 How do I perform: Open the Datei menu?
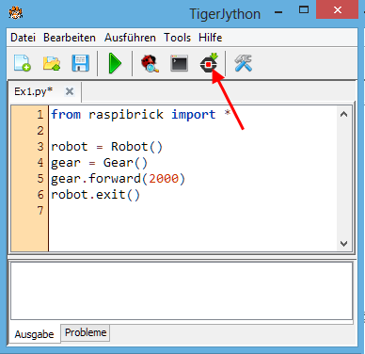(x=23, y=38)
